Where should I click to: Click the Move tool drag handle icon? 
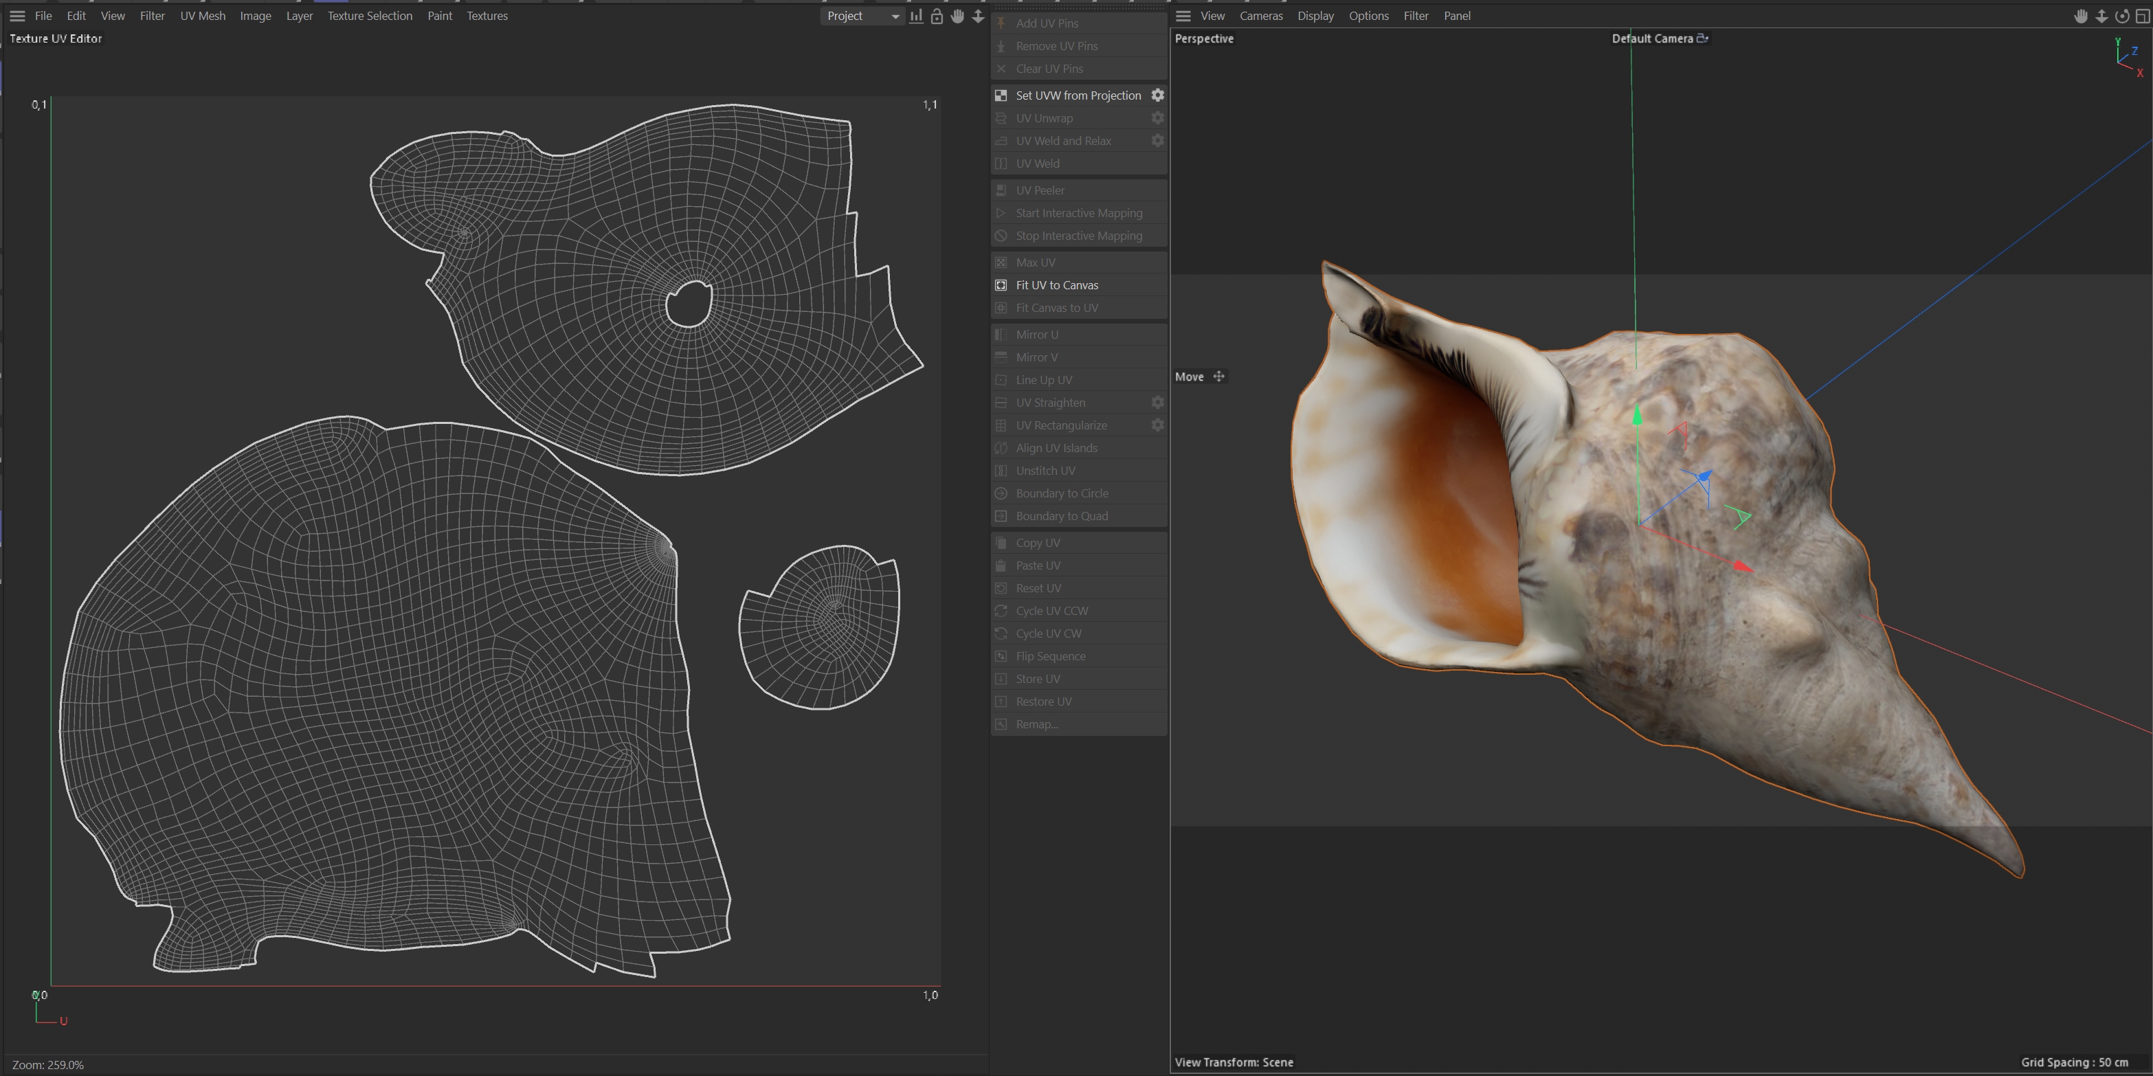pyautogui.click(x=1218, y=377)
